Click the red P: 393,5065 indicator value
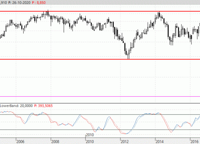Screen dimensions: 200x144 click(43, 106)
